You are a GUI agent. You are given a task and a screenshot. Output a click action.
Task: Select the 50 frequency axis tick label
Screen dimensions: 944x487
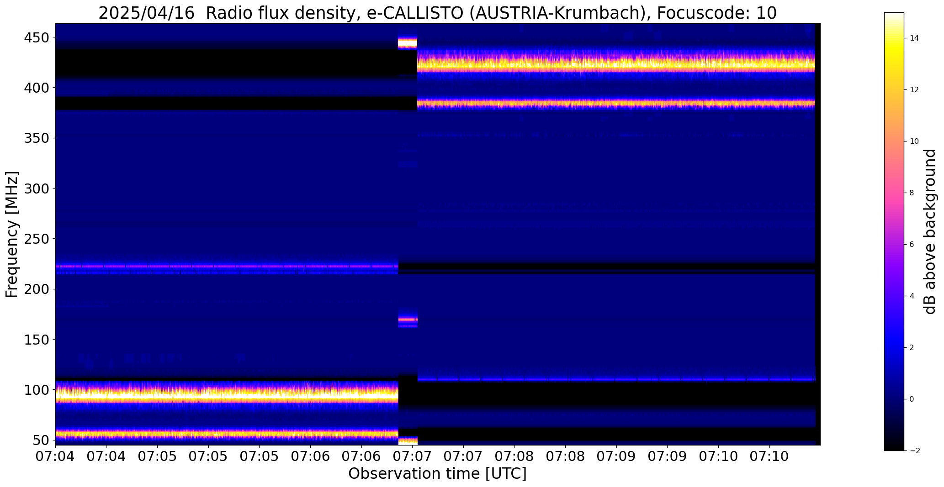41,440
